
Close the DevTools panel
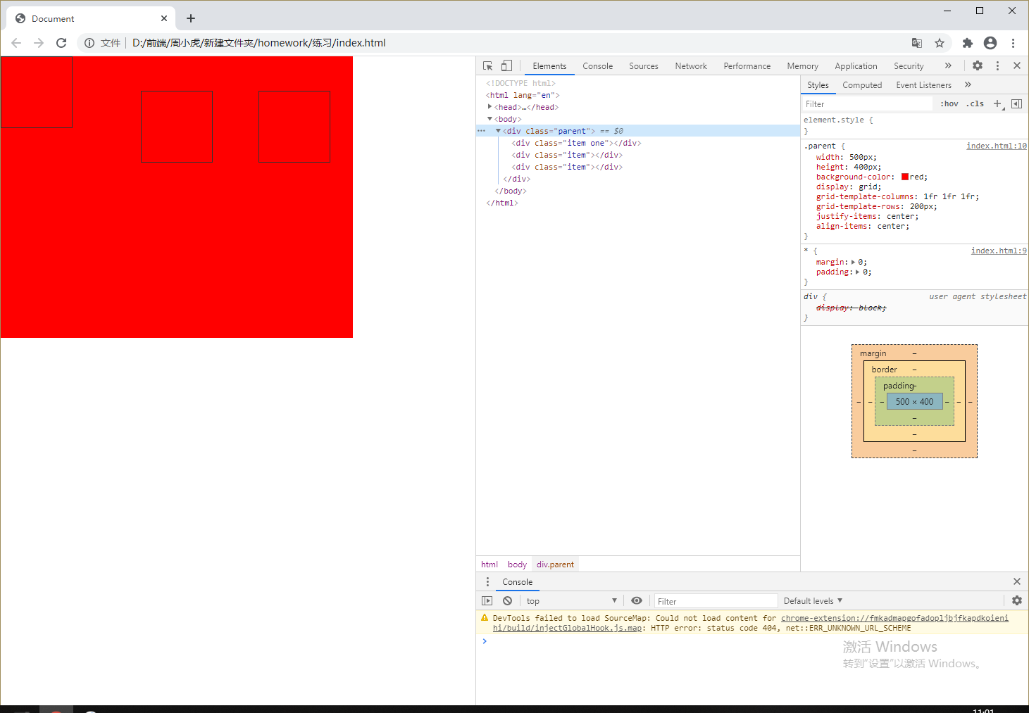coord(1017,65)
